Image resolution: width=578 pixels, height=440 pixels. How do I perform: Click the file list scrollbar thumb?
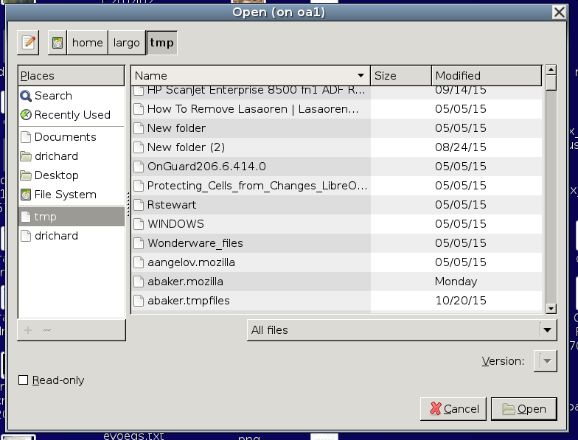(551, 83)
